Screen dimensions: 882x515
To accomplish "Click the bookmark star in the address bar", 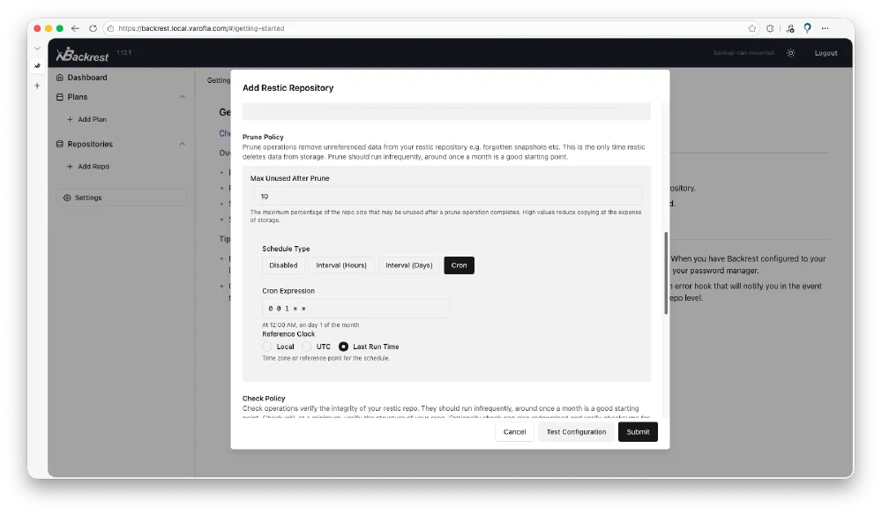I will 751,27.
